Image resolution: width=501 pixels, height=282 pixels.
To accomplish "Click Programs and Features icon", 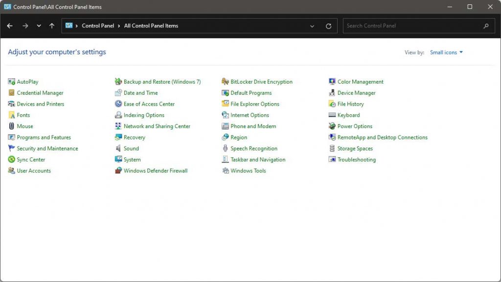I will tap(12, 137).
